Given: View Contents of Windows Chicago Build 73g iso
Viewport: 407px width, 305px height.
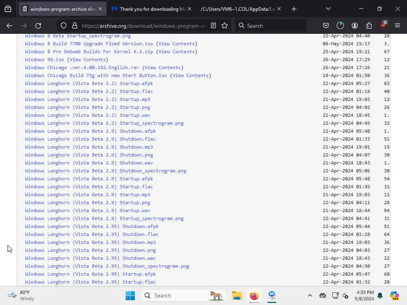Looking at the screenshot, I should click(x=190, y=75).
